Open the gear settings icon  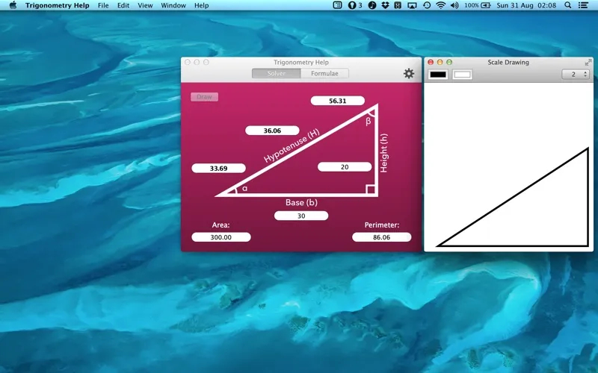(x=409, y=73)
